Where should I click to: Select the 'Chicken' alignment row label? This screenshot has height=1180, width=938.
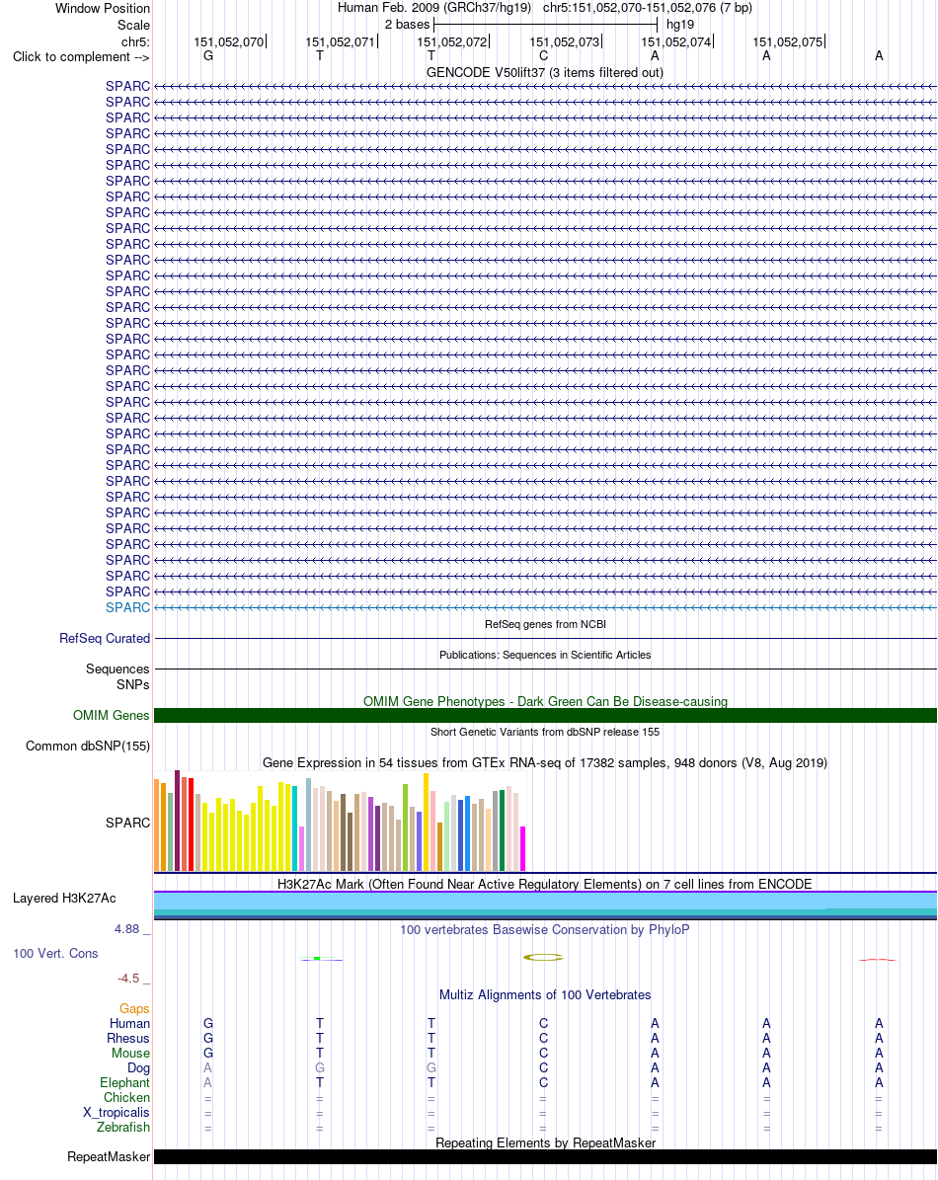click(127, 1098)
